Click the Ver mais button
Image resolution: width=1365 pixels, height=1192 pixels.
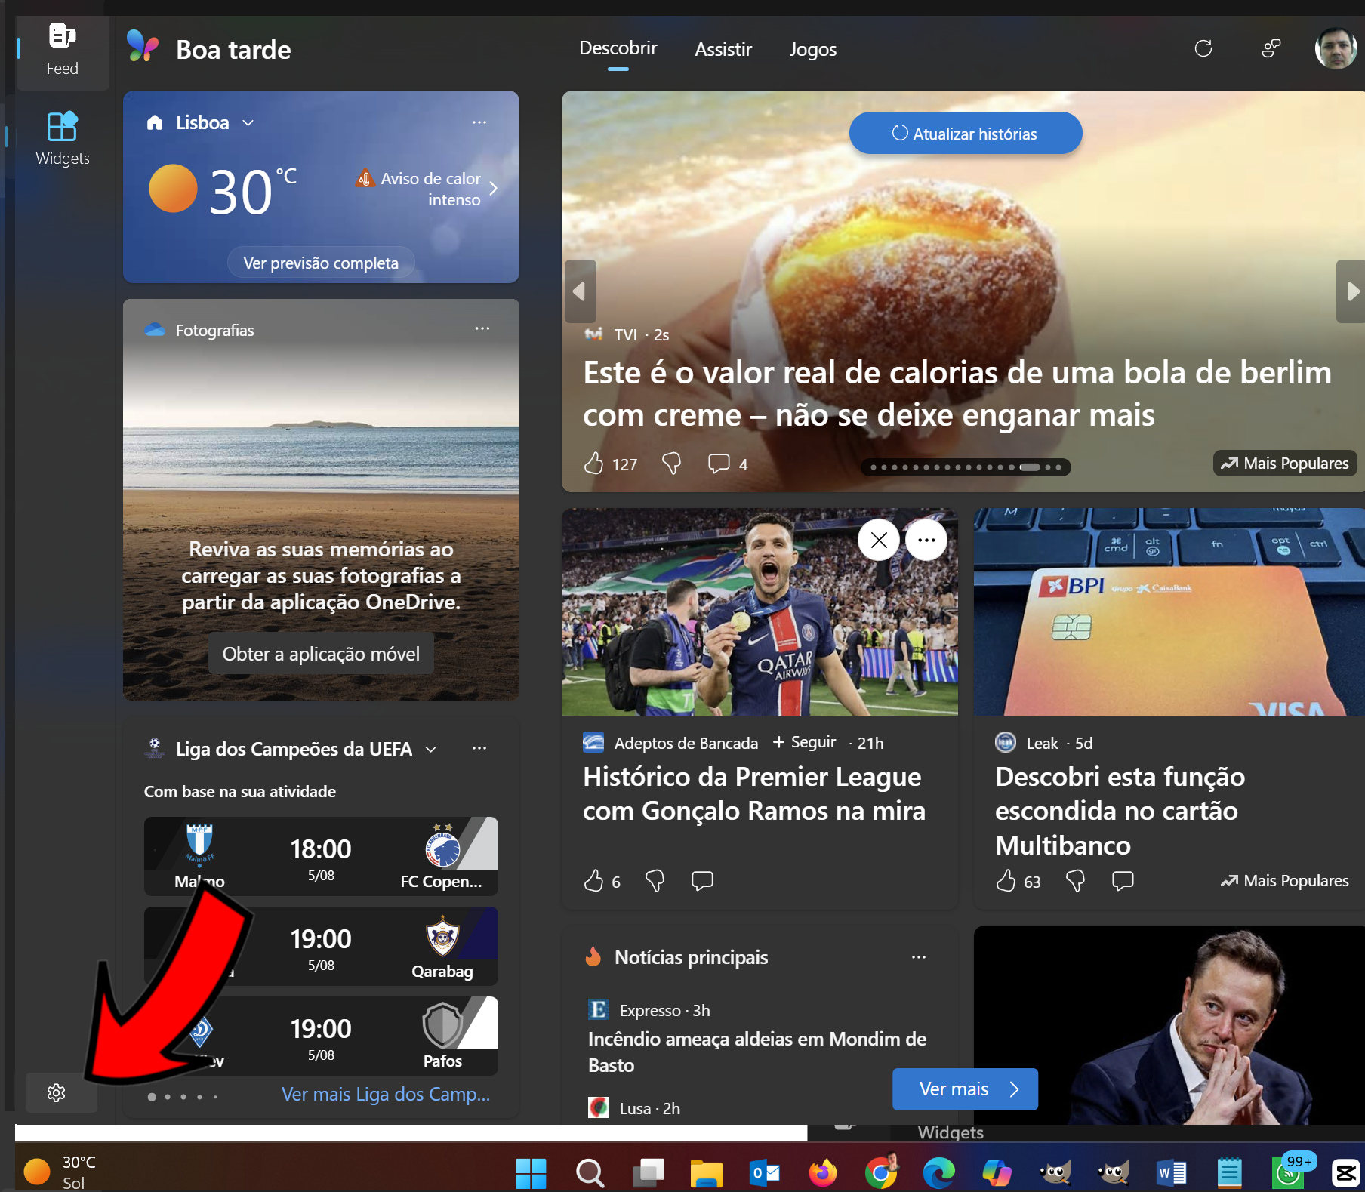965,1089
